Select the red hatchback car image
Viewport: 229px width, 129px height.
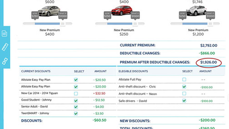pos(122,11)
